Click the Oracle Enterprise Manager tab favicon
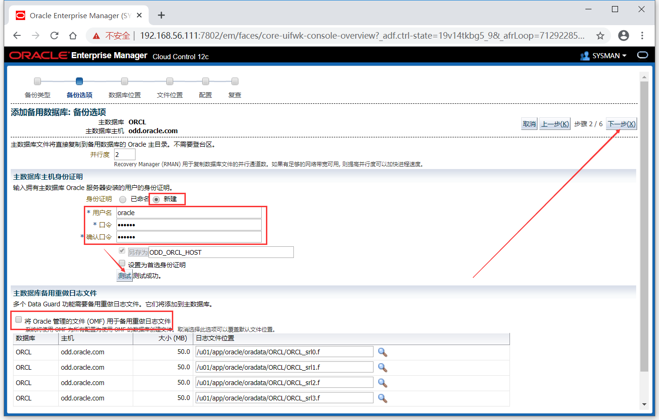Viewport: 659px width, 420px height. coord(20,15)
